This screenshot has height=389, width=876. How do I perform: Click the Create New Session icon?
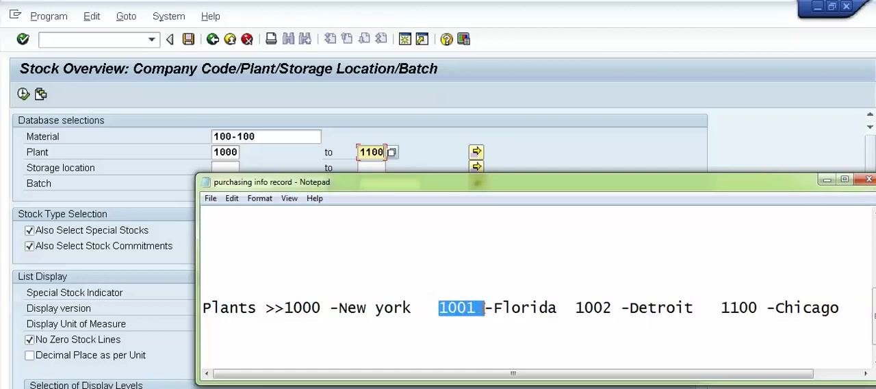pyautogui.click(x=405, y=39)
